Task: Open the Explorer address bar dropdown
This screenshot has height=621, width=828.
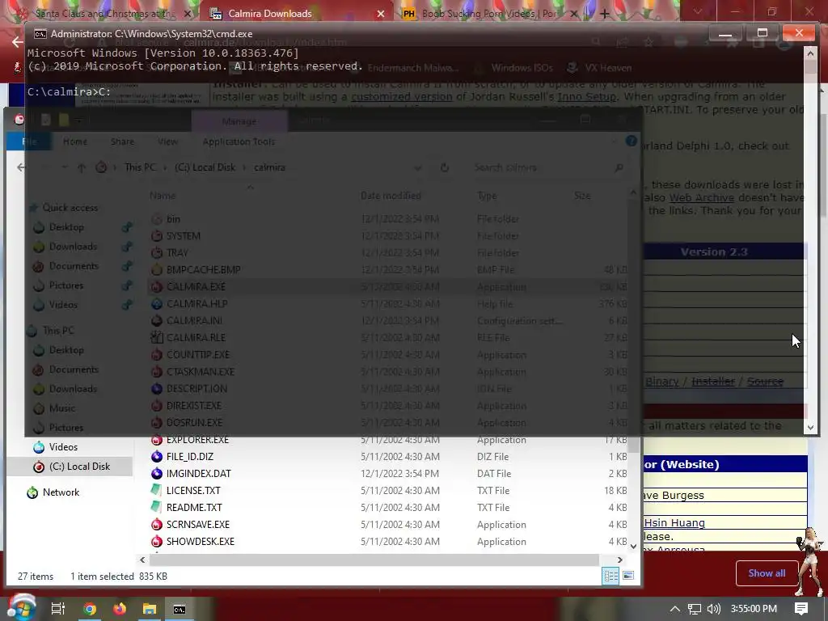Action: coord(418,168)
